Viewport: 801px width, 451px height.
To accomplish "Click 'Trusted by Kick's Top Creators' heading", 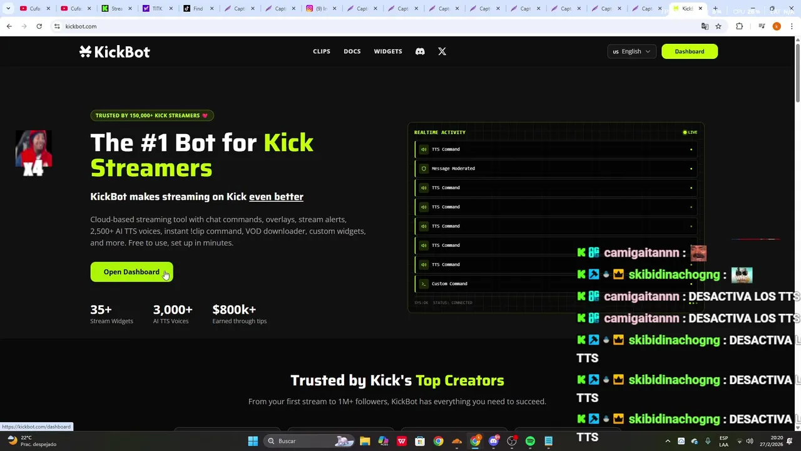I will [x=397, y=380].
